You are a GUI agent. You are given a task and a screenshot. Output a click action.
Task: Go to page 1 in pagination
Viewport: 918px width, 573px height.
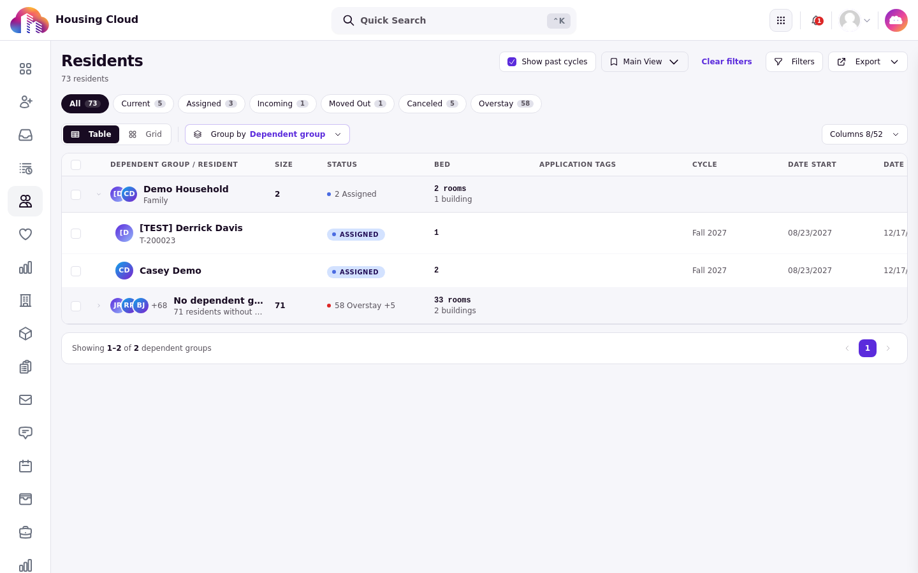[868, 348]
